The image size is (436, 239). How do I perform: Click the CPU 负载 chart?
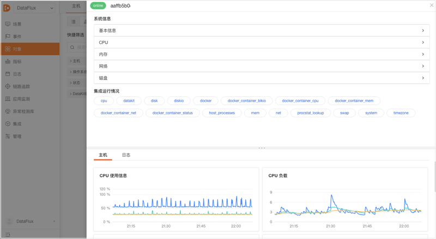pyautogui.click(x=345, y=199)
